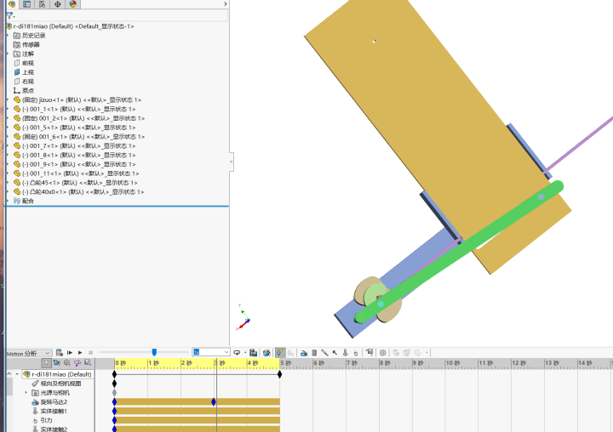Click the 旋转马达2 key at 3 seconds
Image resolution: width=613 pixels, height=432 pixels.
214,401
